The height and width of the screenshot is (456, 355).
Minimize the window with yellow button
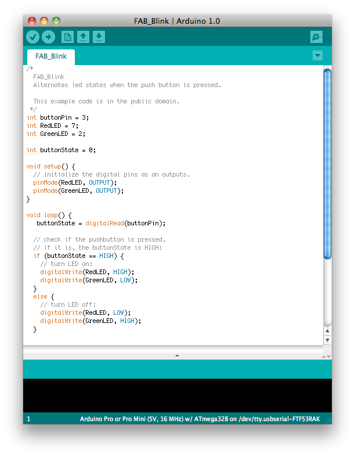pos(44,21)
